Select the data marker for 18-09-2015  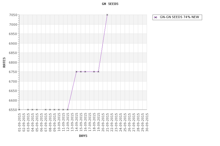(x=94, y=72)
